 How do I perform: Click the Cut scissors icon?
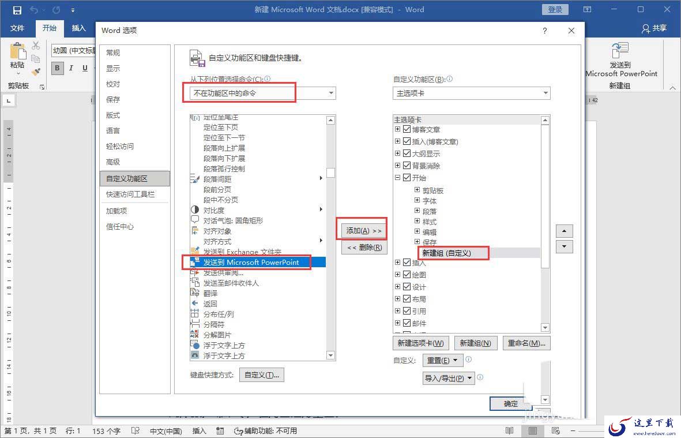click(x=36, y=45)
